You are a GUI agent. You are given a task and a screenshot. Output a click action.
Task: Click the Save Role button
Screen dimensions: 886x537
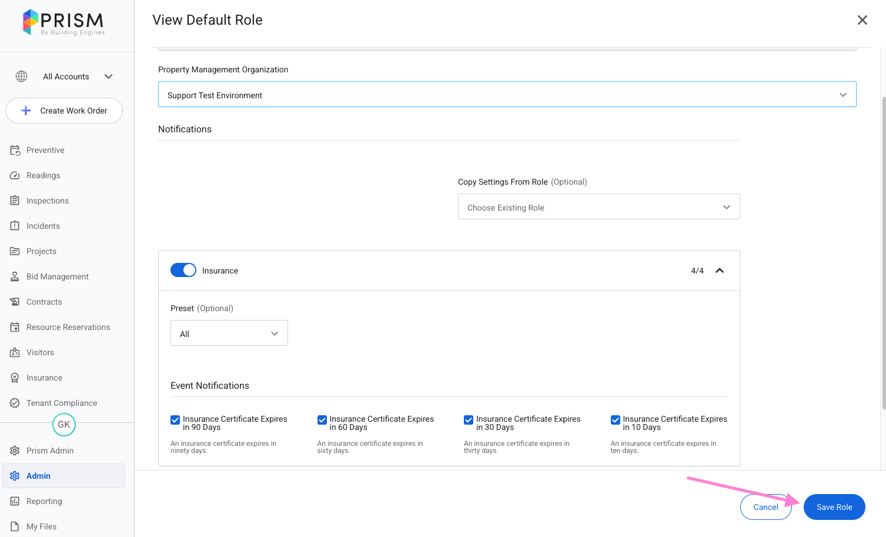pyautogui.click(x=834, y=507)
